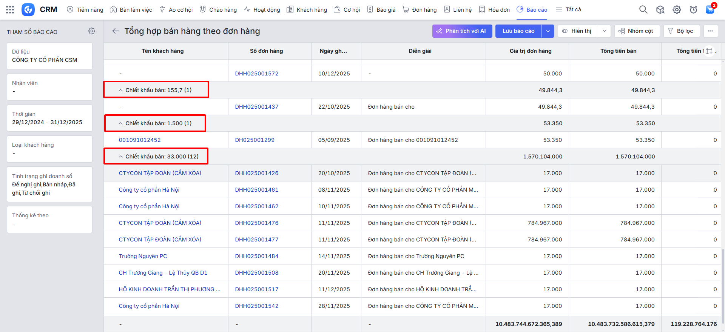Expand the Hiển thị dropdown arrow

coord(604,31)
